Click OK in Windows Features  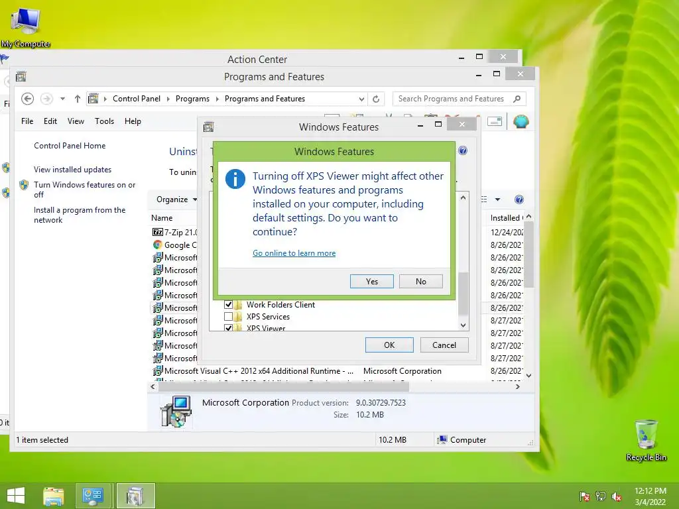click(389, 345)
